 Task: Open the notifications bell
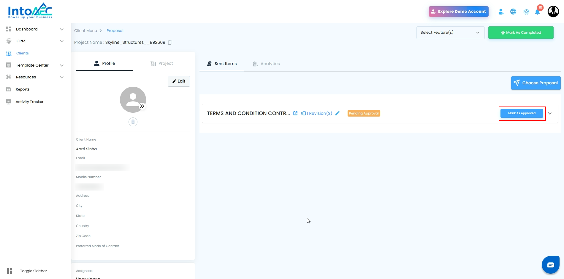tap(538, 12)
